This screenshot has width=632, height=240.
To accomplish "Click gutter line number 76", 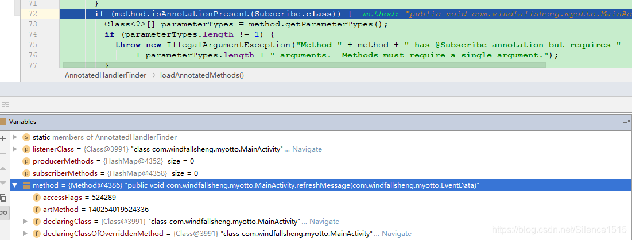I will point(33,55).
